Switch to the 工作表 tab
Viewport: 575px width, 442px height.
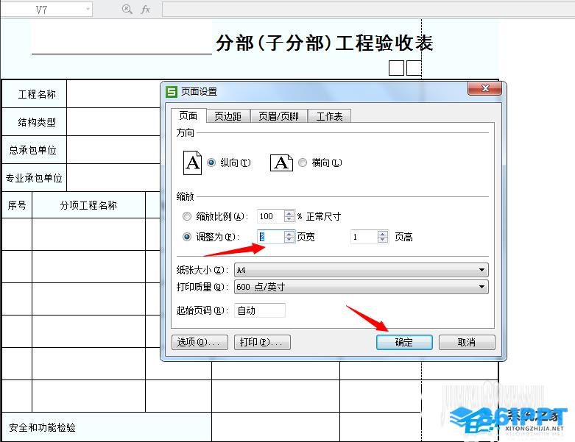329,116
